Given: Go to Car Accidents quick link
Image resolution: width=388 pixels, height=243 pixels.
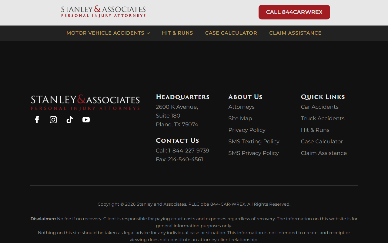Looking at the screenshot, I should pos(319,107).
